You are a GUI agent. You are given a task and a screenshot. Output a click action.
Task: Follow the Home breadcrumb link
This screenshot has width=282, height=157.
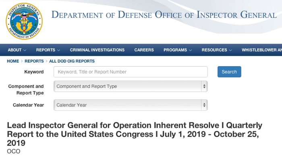click(13, 61)
